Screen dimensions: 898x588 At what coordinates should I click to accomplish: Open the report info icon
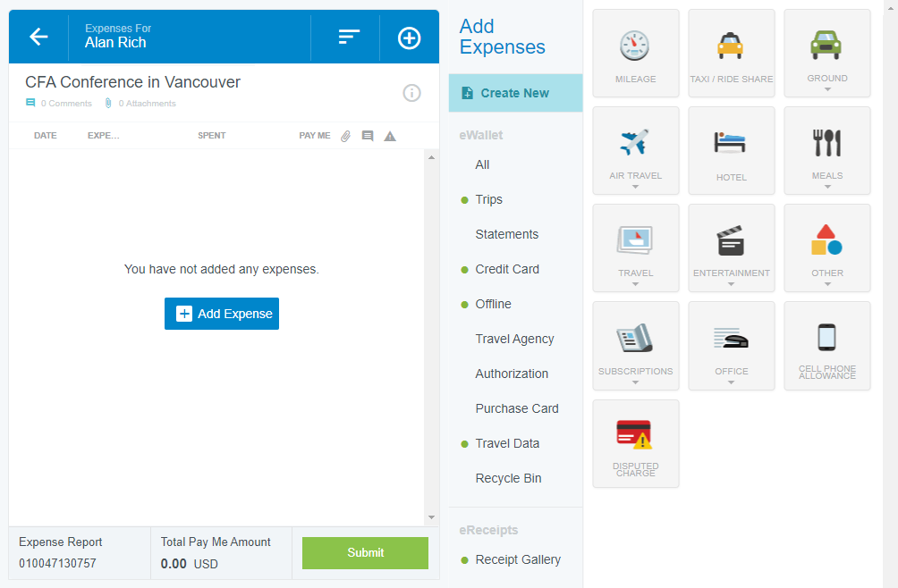point(411,93)
